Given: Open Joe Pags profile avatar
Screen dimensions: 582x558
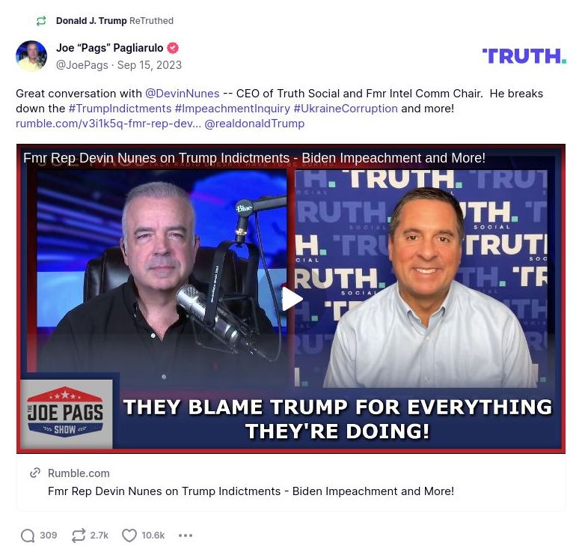Looking at the screenshot, I should pos(31,55).
